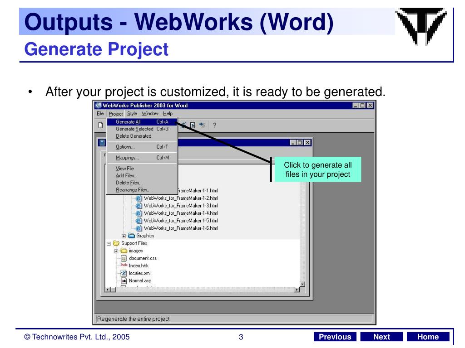This screenshot has height=348, width=465.
Task: Click the blue Graphics folder icon
Action: point(131,236)
